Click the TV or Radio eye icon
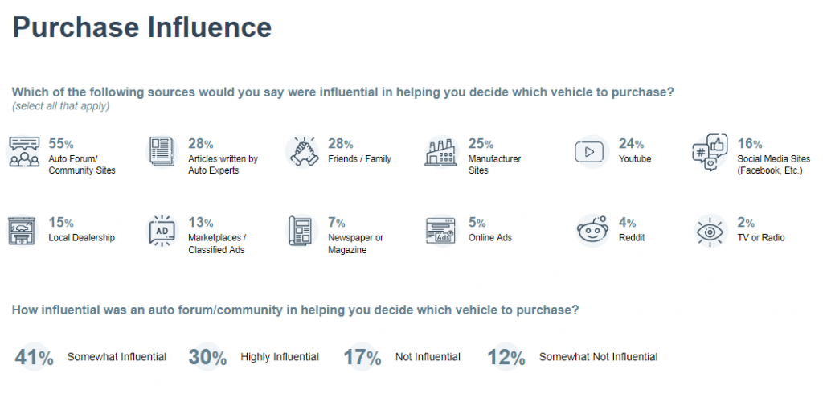 711,230
